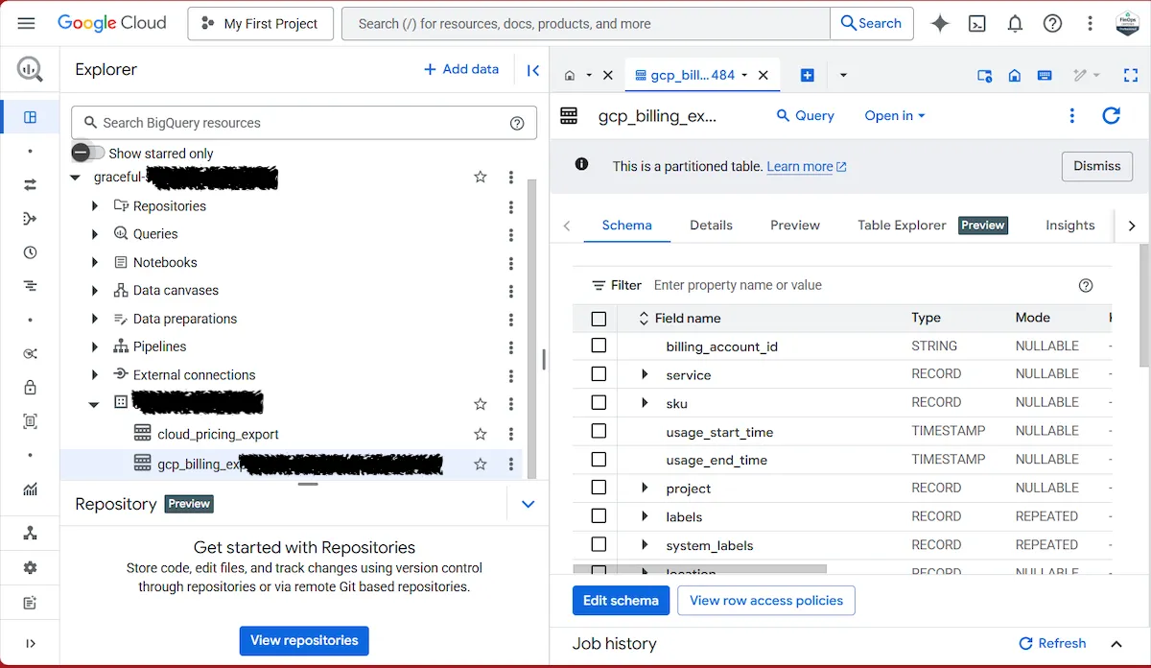The width and height of the screenshot is (1151, 668).
Task: Collapse the Explorer panel
Action: coord(533,69)
